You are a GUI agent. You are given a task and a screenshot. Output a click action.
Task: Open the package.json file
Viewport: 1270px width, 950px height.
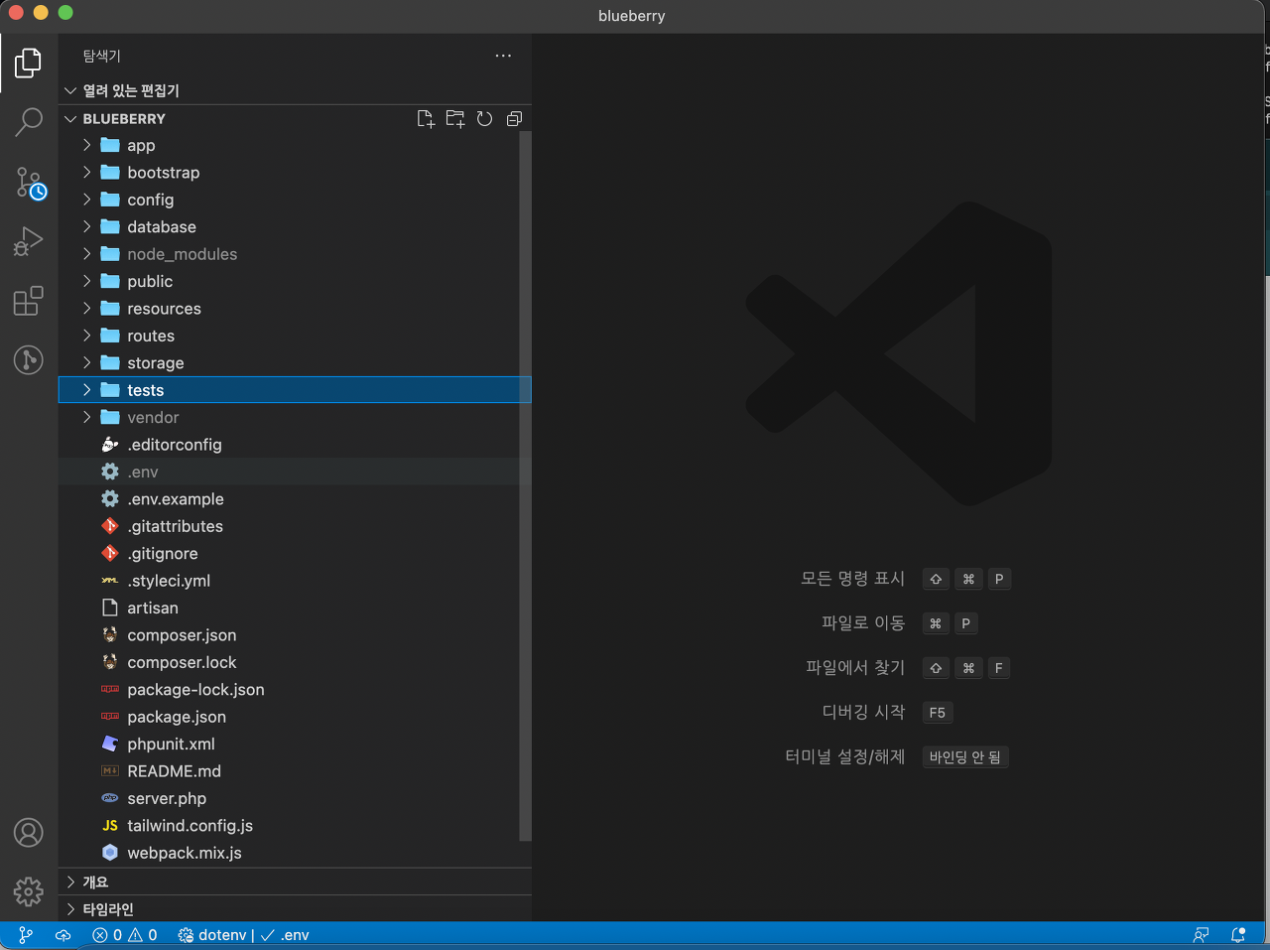tap(295, 717)
